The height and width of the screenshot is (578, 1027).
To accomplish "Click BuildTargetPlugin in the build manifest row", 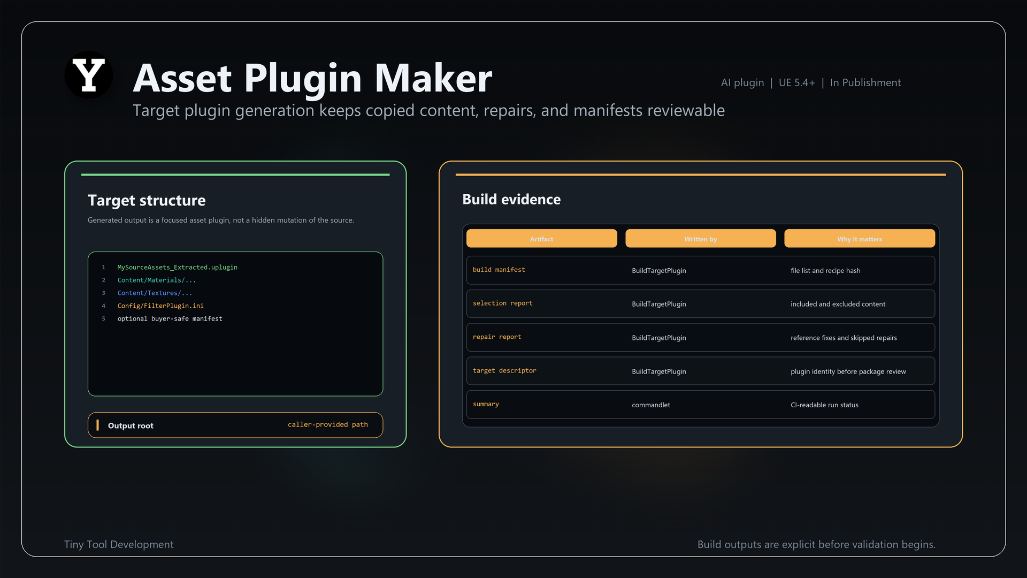I will [658, 270].
